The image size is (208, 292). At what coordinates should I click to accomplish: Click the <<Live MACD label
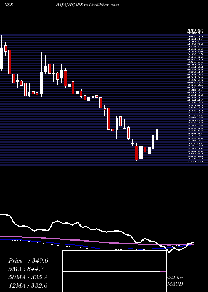[175, 281]
